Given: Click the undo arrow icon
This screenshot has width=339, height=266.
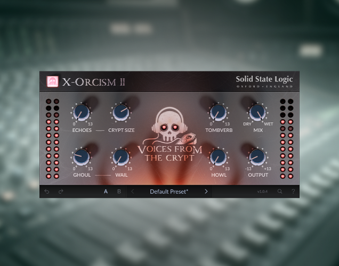Looking at the screenshot, I should 47,192.
